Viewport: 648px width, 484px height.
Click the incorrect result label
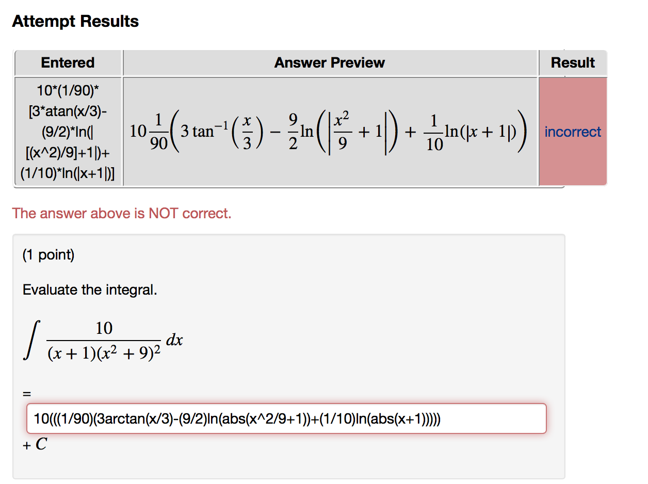[x=572, y=132]
